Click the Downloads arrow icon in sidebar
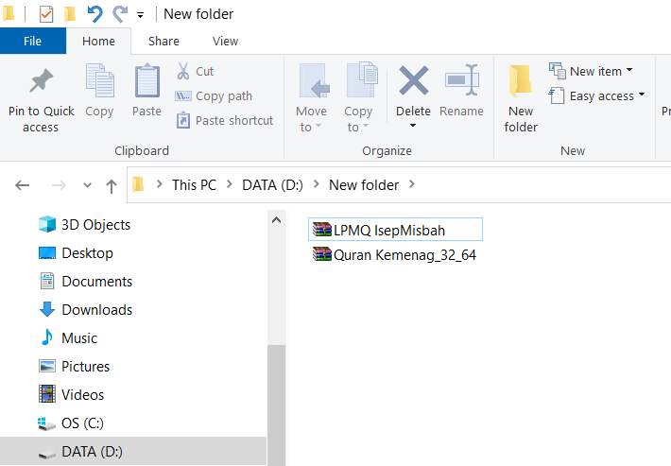 (x=47, y=309)
